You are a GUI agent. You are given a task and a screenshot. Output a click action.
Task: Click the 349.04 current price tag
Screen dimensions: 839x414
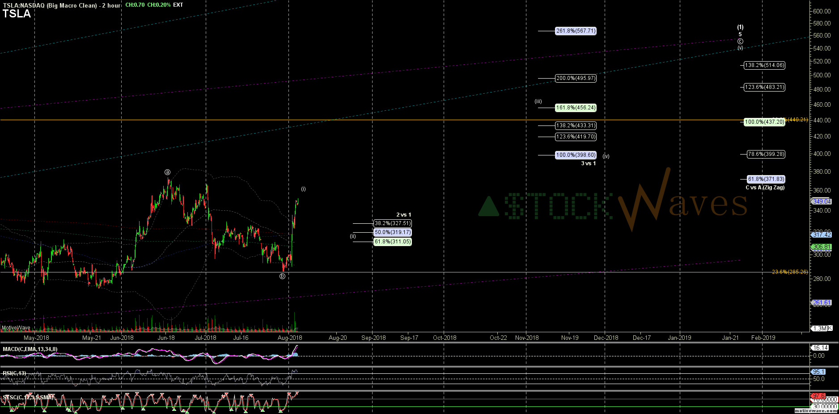(x=821, y=201)
